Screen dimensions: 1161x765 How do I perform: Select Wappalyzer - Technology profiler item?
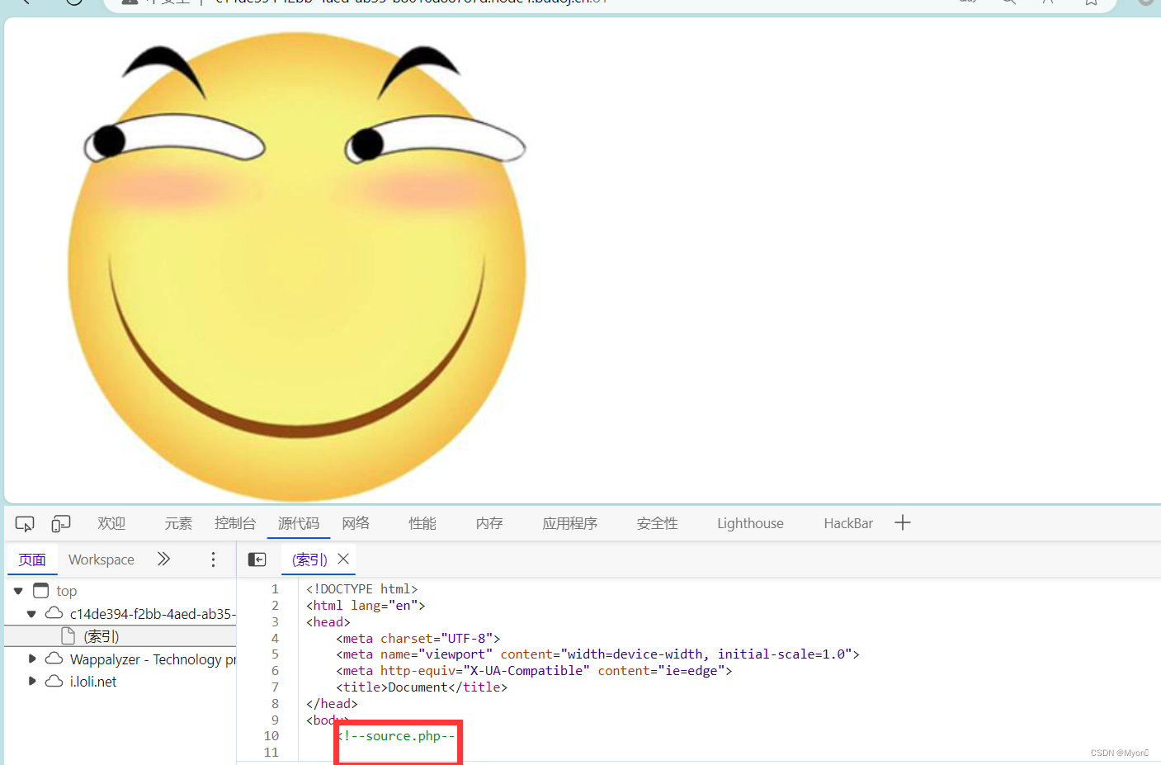point(153,659)
